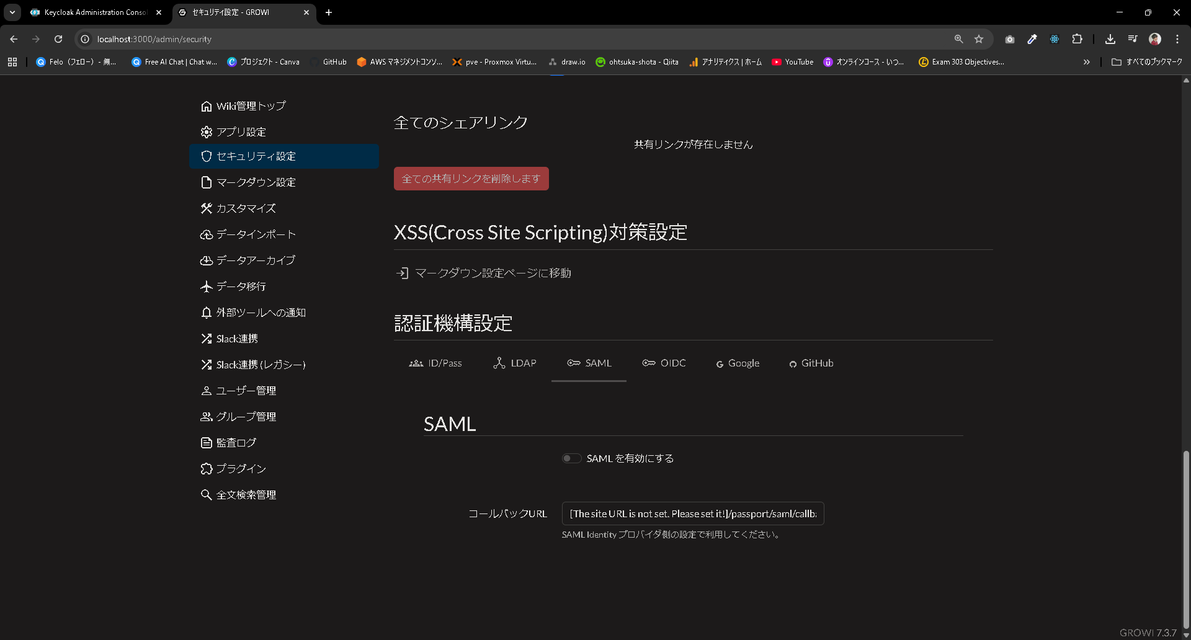The height and width of the screenshot is (640, 1191).
Task: Open the Free AI Chat bookmark
Action: pyautogui.click(x=174, y=62)
